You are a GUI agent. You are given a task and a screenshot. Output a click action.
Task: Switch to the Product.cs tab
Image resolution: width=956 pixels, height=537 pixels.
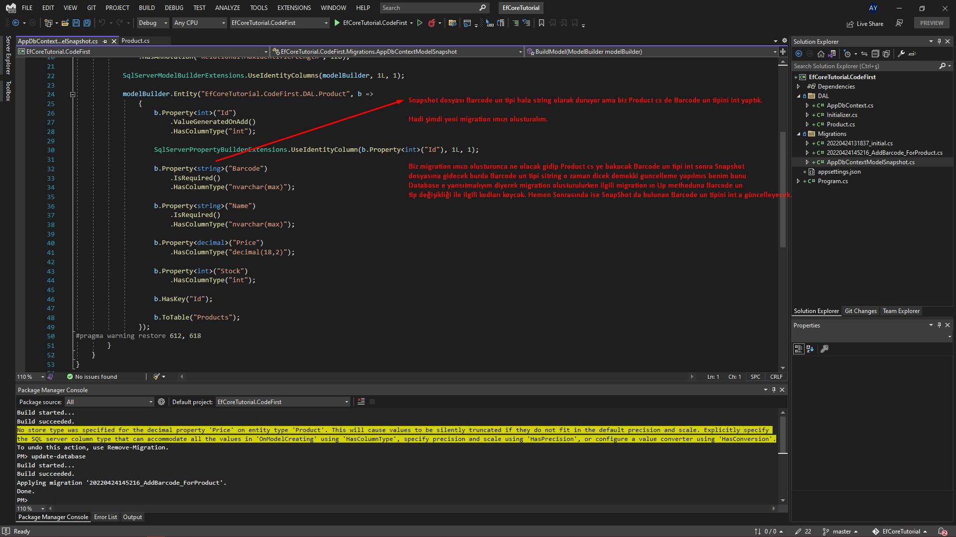pos(136,41)
